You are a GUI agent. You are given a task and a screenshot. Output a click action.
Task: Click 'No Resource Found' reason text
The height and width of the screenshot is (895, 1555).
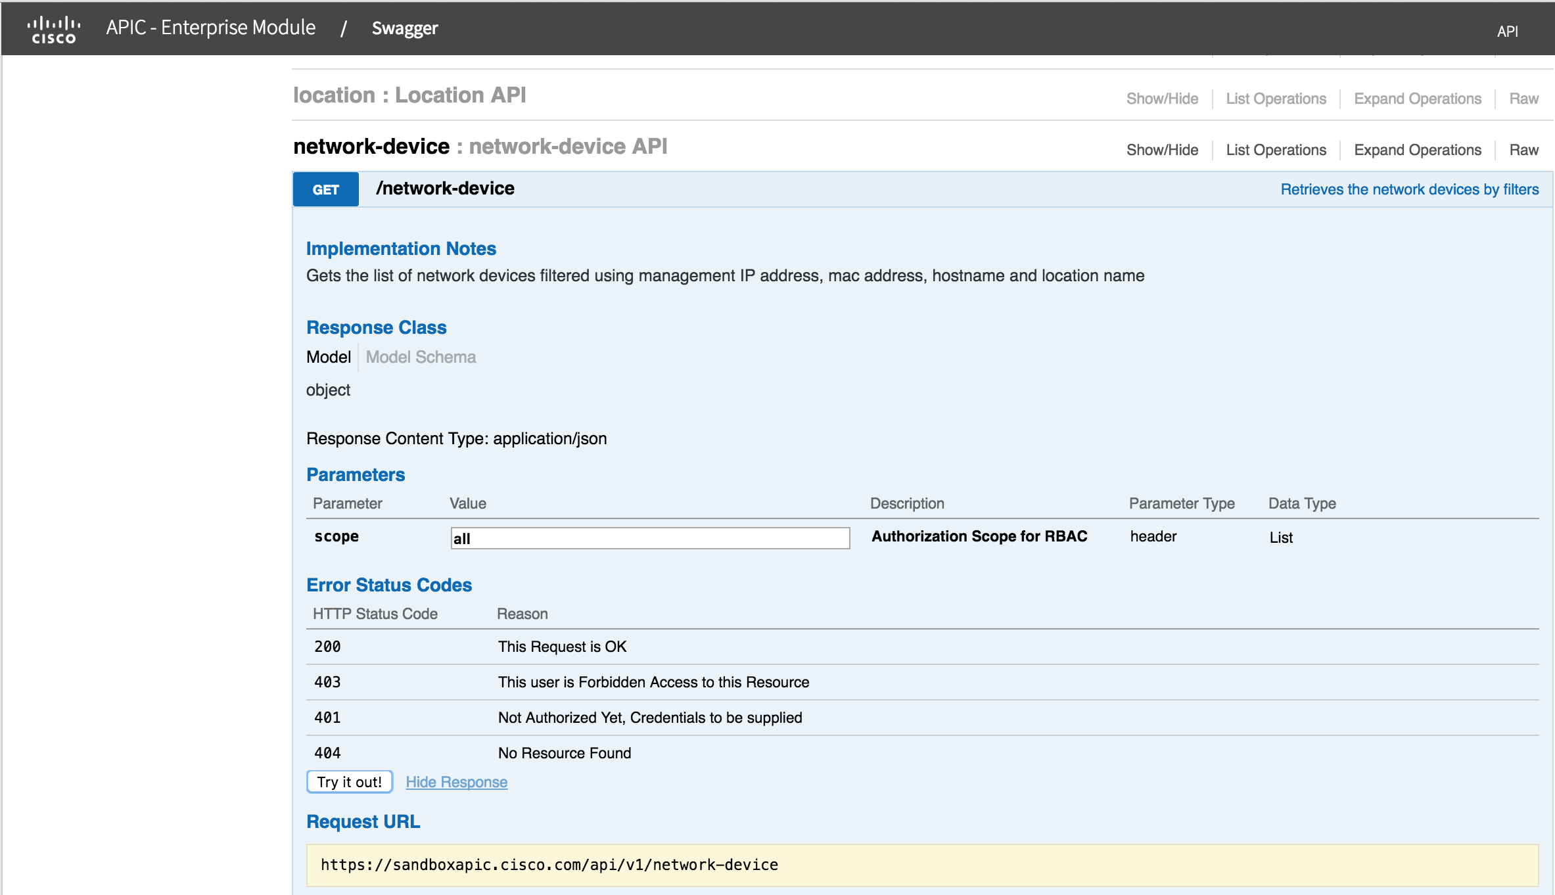tap(565, 753)
